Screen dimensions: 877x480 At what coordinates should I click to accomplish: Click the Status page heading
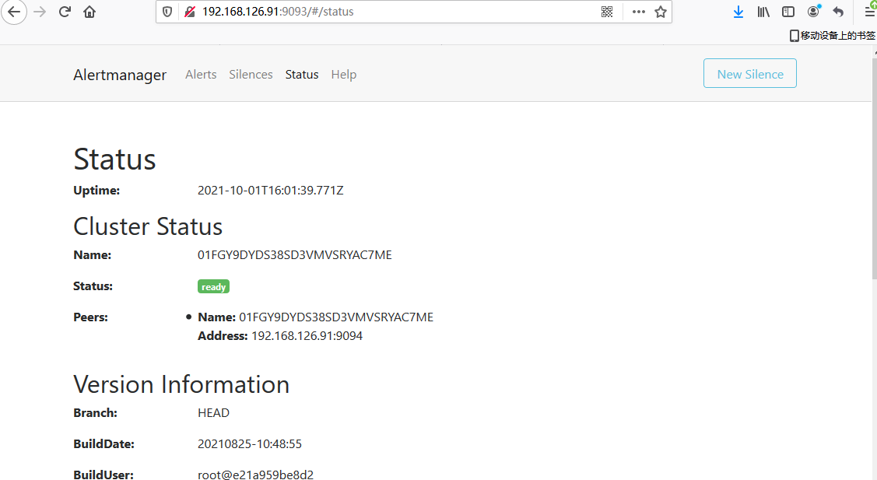coord(114,159)
